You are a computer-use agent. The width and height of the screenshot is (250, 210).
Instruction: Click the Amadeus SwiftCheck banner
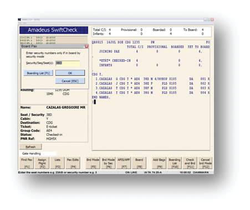tap(54, 30)
